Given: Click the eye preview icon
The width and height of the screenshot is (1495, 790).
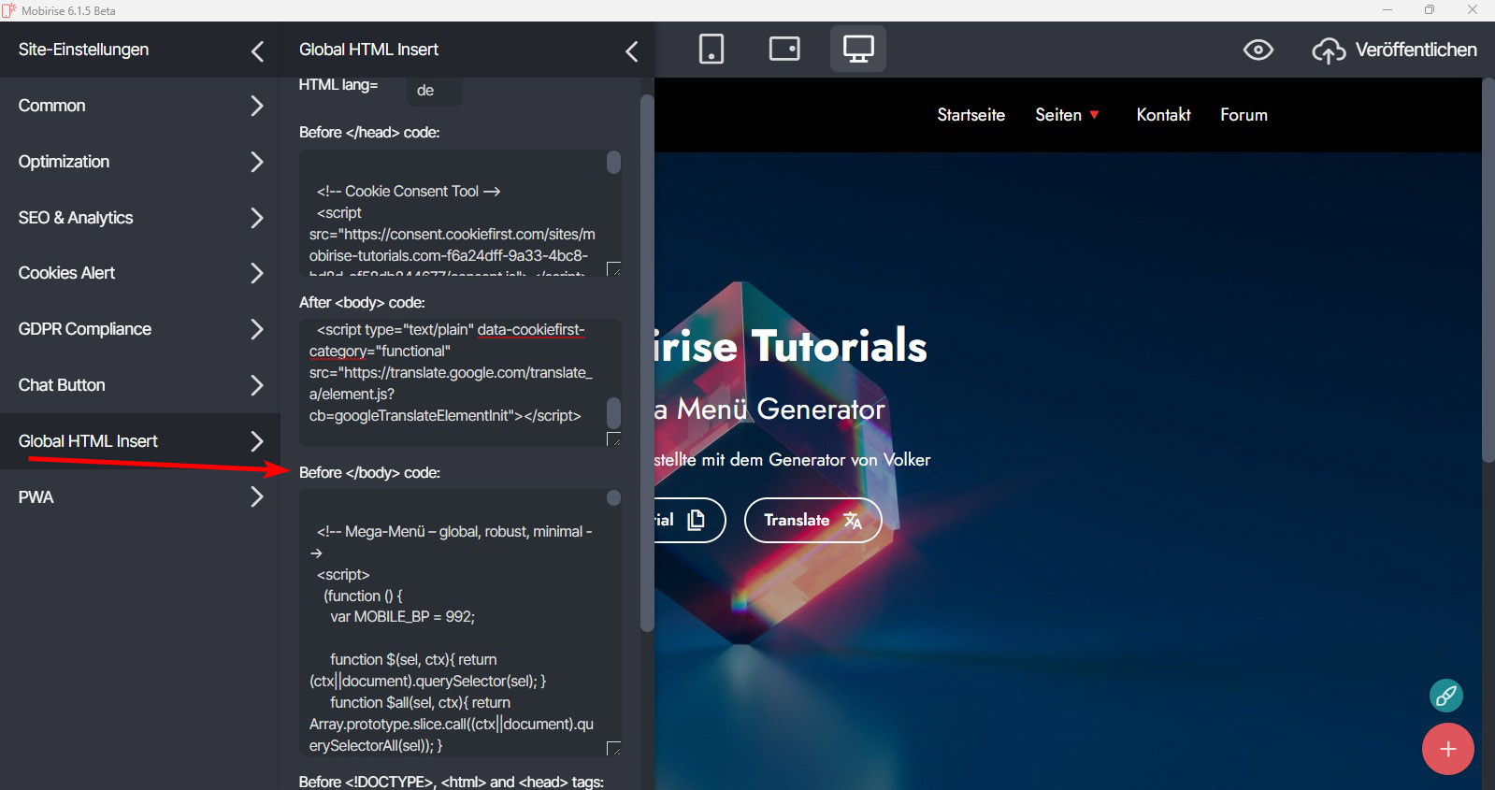Looking at the screenshot, I should pos(1258,50).
